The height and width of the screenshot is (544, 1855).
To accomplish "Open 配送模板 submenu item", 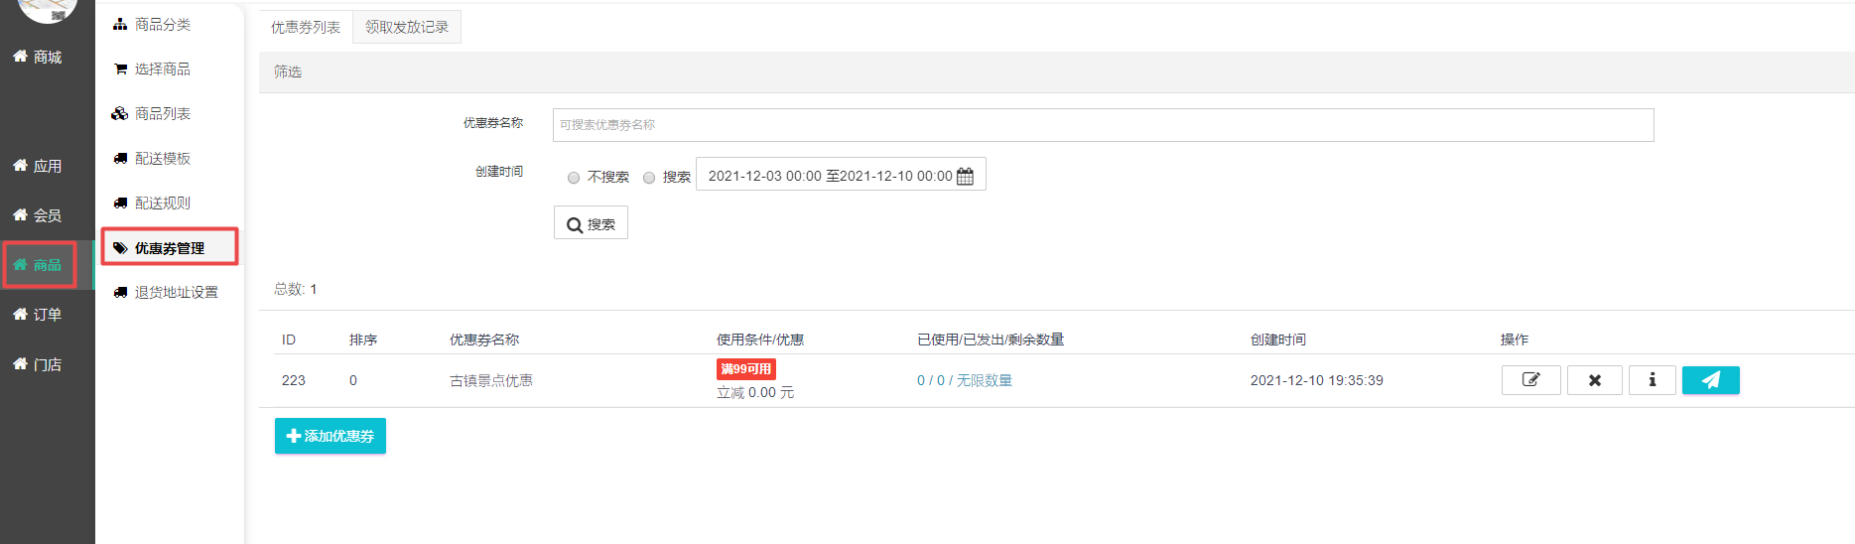I will [x=163, y=158].
